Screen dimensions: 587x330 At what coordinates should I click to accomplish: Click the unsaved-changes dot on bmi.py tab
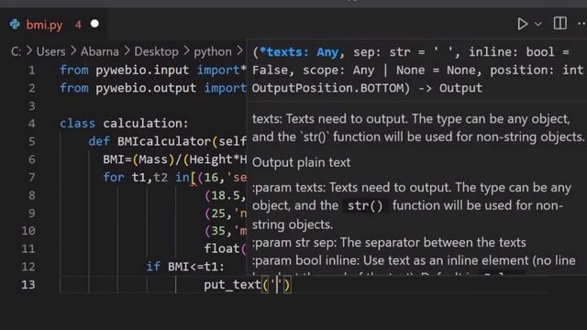click(x=94, y=24)
